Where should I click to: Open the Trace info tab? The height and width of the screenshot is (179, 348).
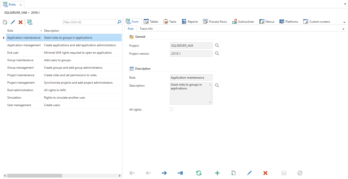point(146,29)
